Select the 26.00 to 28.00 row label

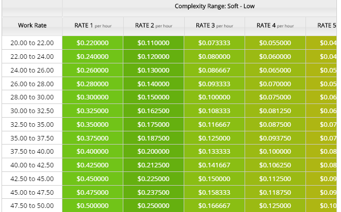(32, 84)
